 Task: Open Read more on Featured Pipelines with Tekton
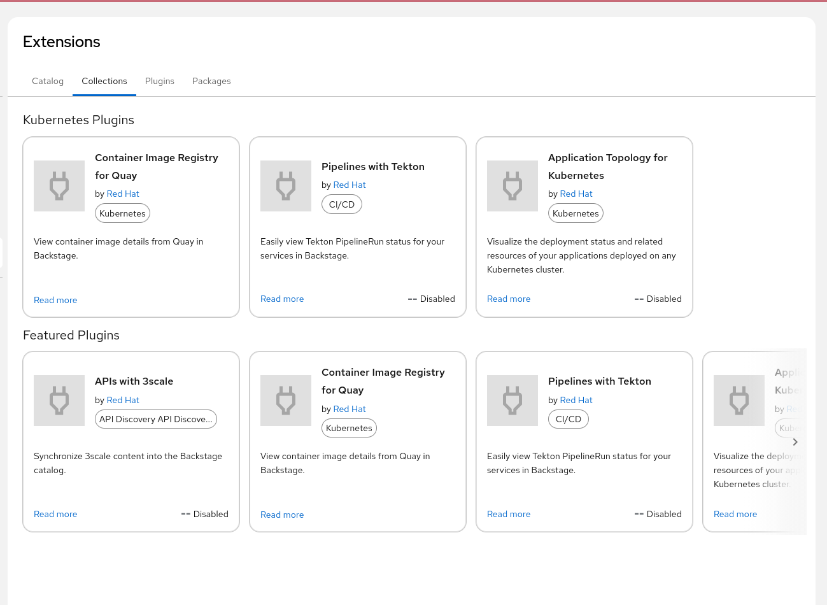(x=509, y=514)
